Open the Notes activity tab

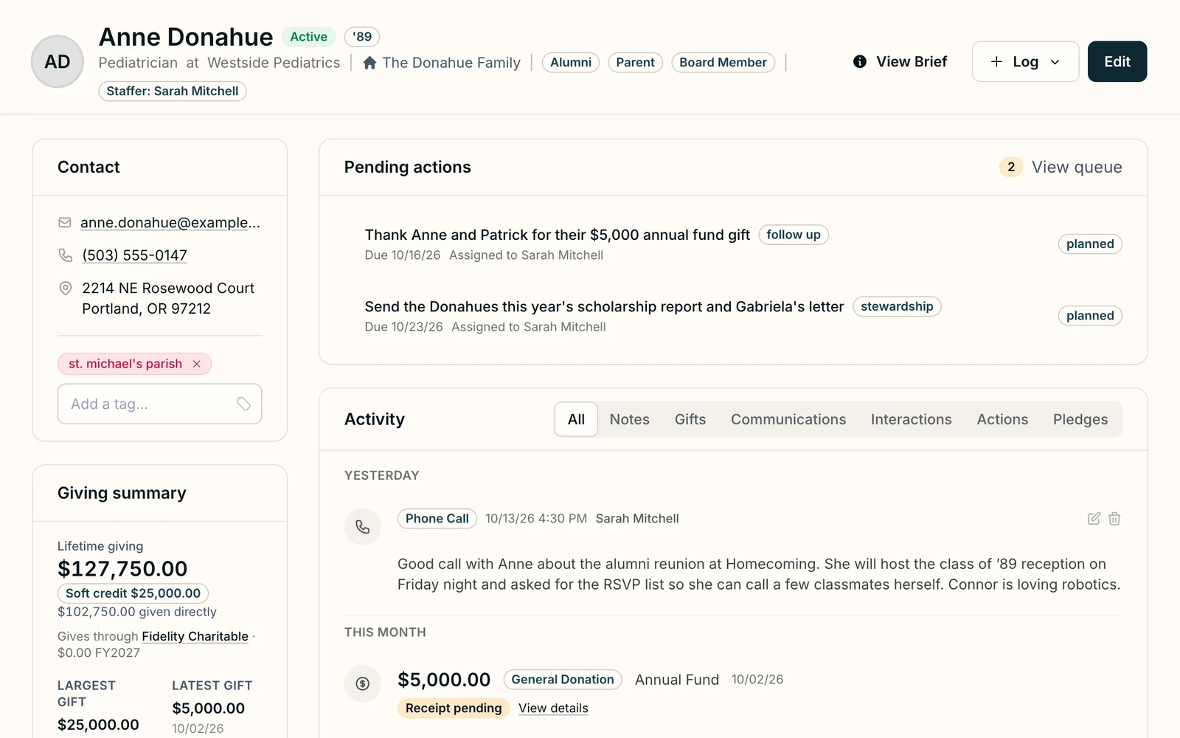630,419
